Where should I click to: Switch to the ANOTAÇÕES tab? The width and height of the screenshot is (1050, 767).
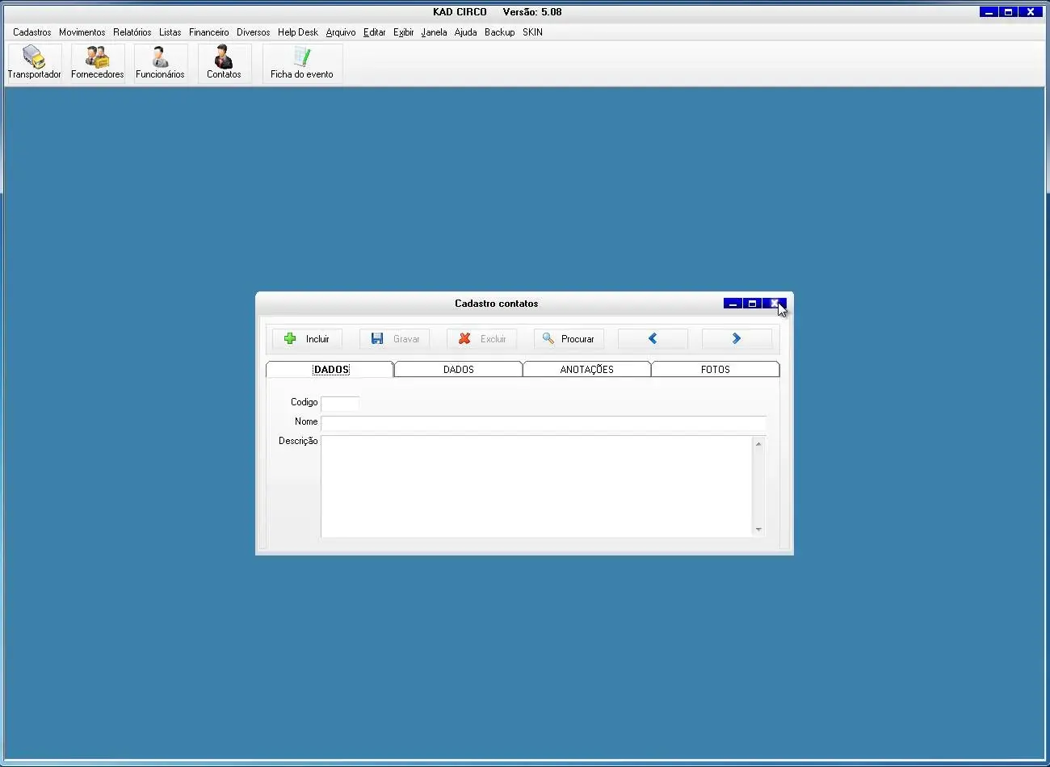587,370
